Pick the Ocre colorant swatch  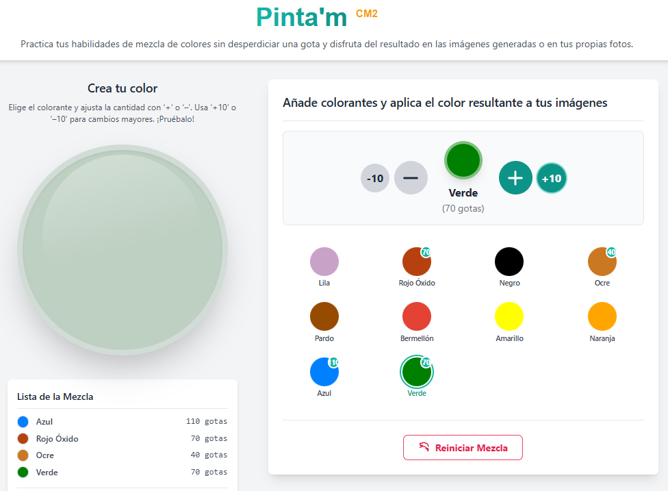[602, 262]
